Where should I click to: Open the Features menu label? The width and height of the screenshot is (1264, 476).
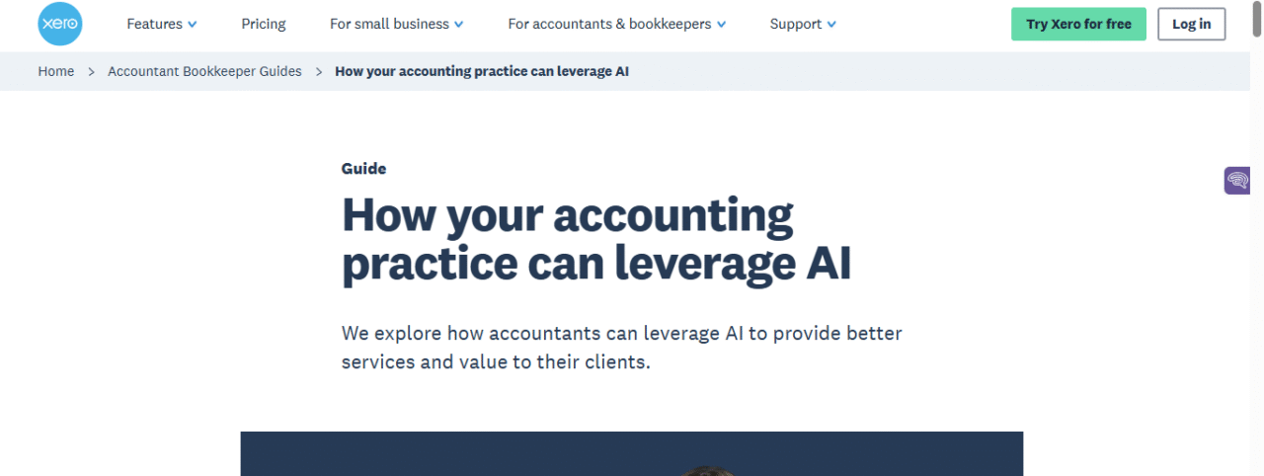click(154, 24)
